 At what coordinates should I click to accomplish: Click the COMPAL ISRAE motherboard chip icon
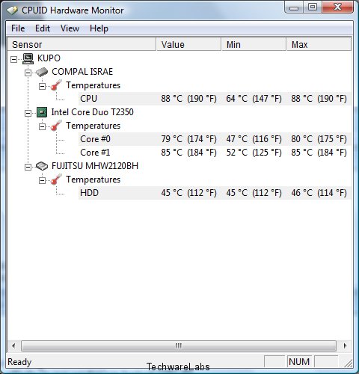click(x=42, y=72)
